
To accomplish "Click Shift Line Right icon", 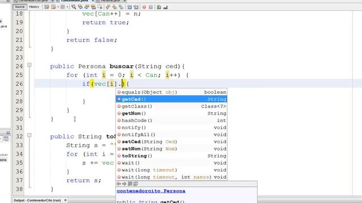I will point(136,7).
